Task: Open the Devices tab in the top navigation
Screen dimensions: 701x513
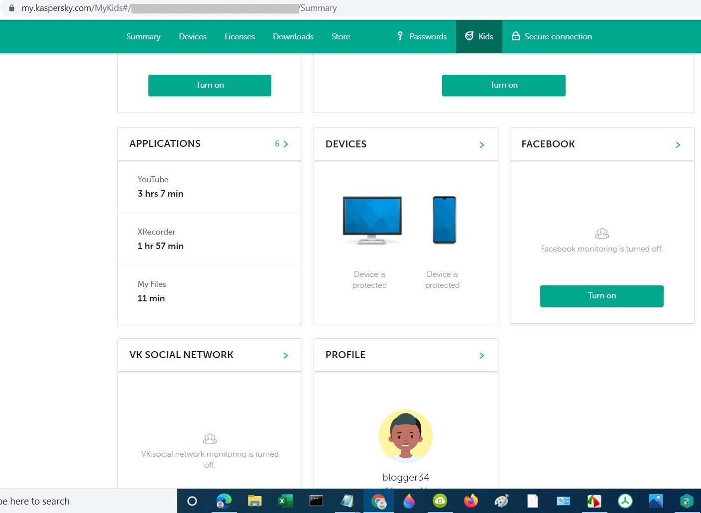Action: tap(193, 36)
